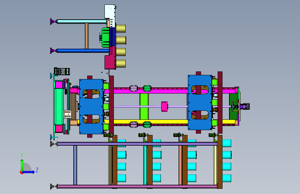Select the dark blue block beside the green module
The width and height of the screenshot is (300, 194).
112,37
